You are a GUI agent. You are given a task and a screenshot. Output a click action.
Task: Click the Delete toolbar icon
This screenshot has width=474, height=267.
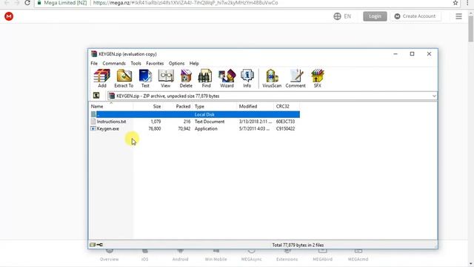tap(186, 79)
